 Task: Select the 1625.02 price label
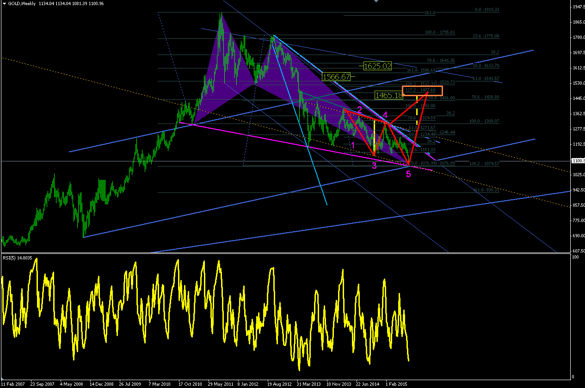click(378, 66)
